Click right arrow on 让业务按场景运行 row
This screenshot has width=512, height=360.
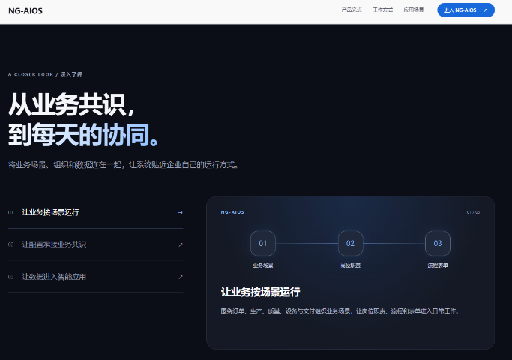pyautogui.click(x=180, y=213)
